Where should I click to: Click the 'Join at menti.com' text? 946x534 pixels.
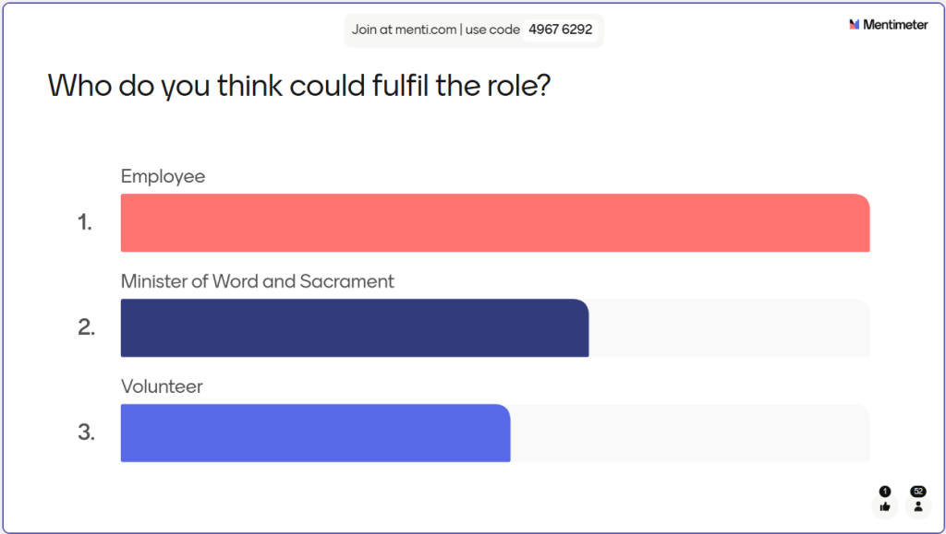[404, 30]
